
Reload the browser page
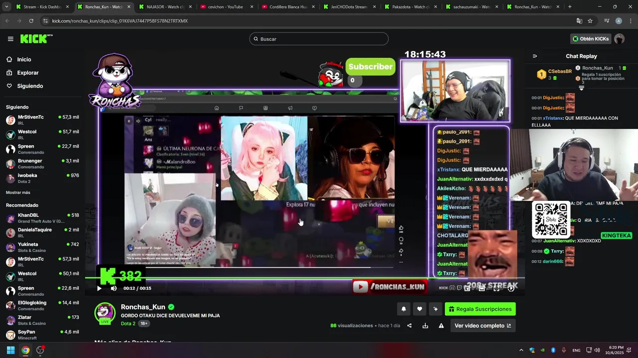(31, 21)
